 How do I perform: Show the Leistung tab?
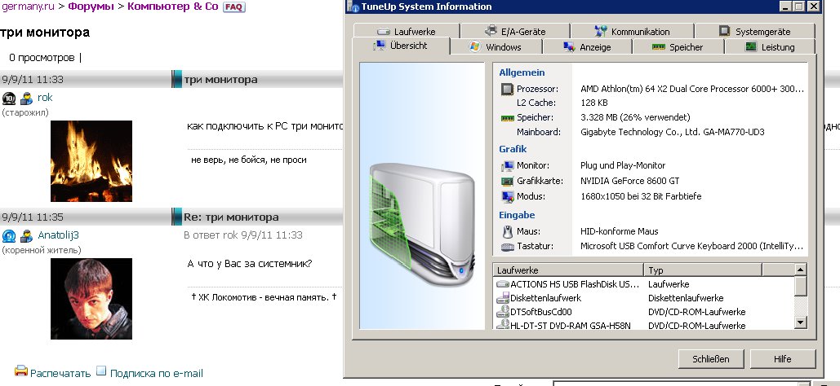(770, 47)
